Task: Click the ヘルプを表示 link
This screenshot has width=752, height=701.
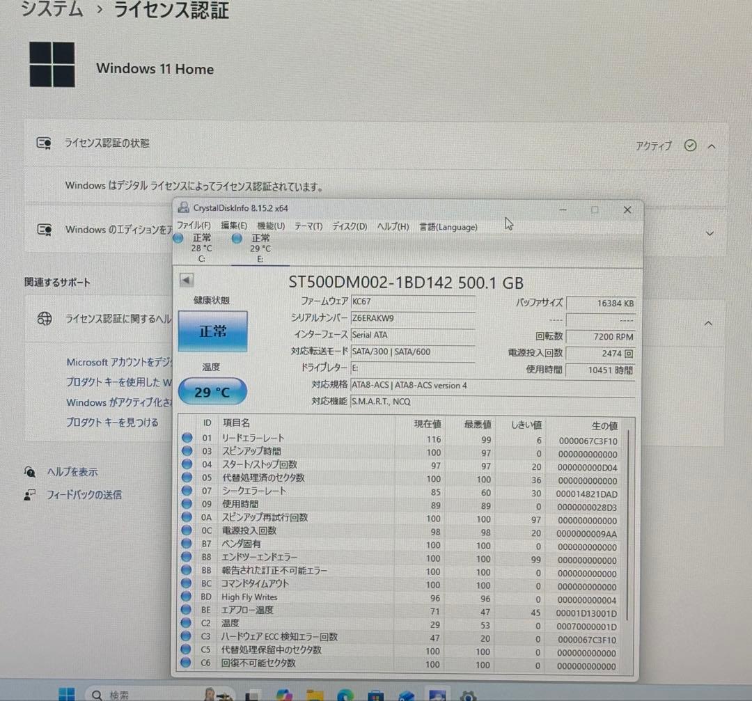Action: 72,472
